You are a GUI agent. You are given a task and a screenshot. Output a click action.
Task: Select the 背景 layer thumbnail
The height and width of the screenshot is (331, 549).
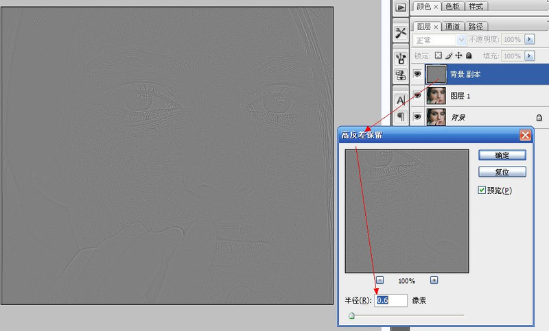click(436, 117)
